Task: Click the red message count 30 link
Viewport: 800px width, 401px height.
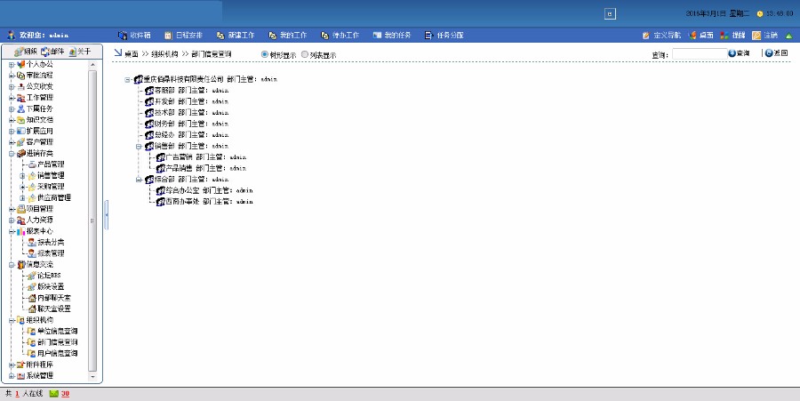Action: click(65, 394)
